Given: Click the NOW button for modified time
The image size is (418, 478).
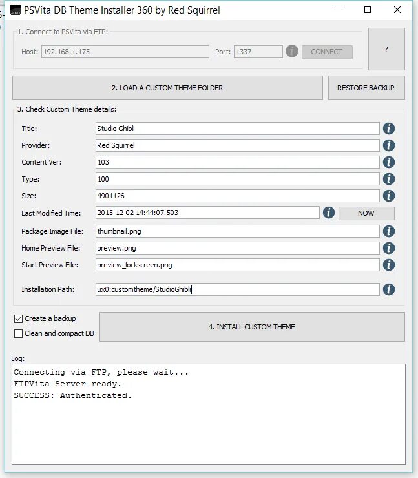Looking at the screenshot, I should [x=366, y=213].
